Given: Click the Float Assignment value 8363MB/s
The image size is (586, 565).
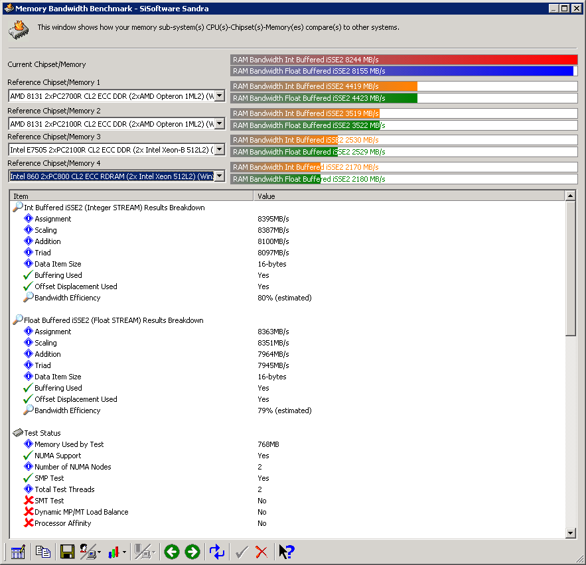Looking at the screenshot, I should 273,332.
